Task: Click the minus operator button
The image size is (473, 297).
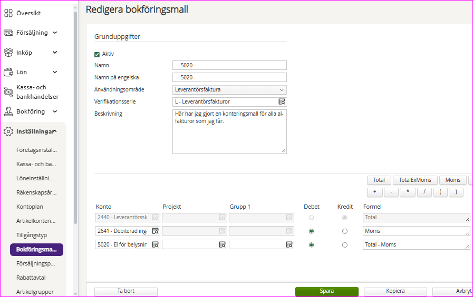Action: [391, 192]
